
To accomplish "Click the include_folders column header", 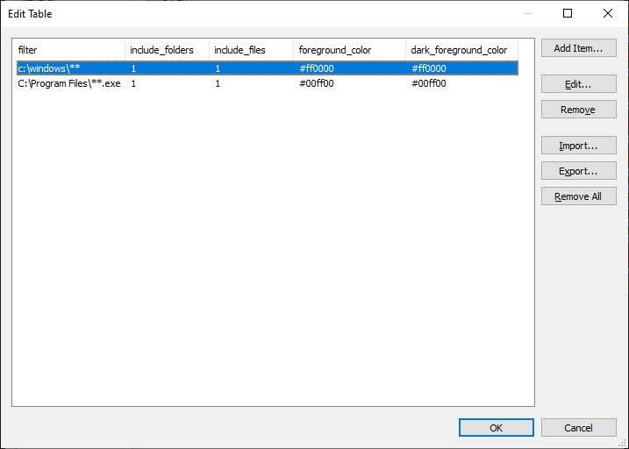I will [x=167, y=50].
